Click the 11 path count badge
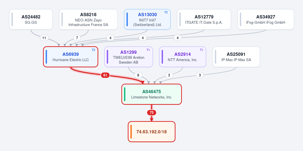The height and width of the screenshot is (151, 303). (44, 38)
